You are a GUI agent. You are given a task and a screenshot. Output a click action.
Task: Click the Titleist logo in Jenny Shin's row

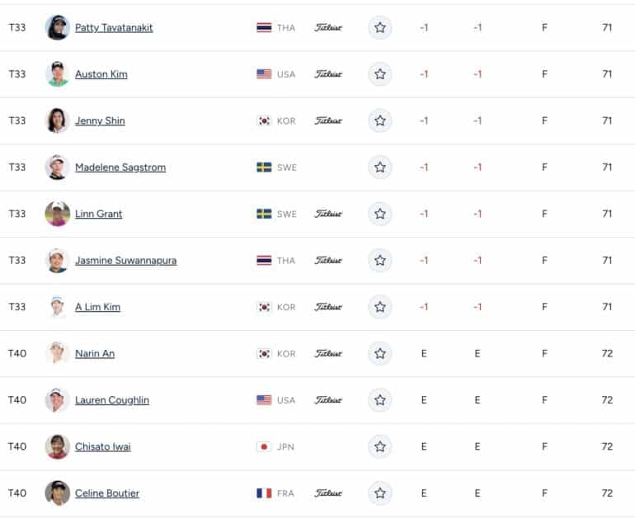328,120
